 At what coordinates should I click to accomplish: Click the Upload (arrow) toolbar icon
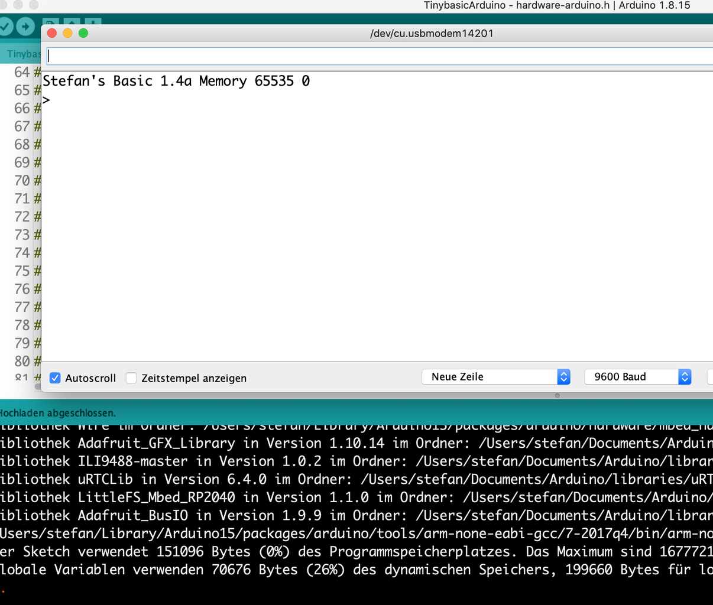[x=24, y=27]
